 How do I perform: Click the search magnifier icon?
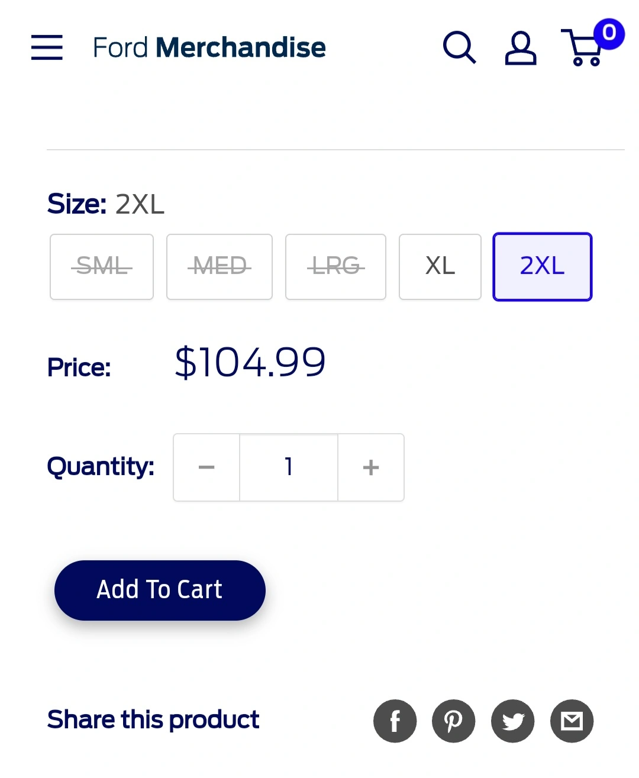click(459, 47)
